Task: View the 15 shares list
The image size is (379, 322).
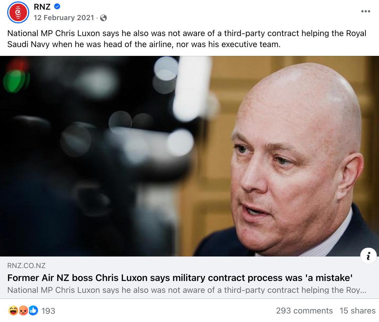Action: [x=357, y=311]
